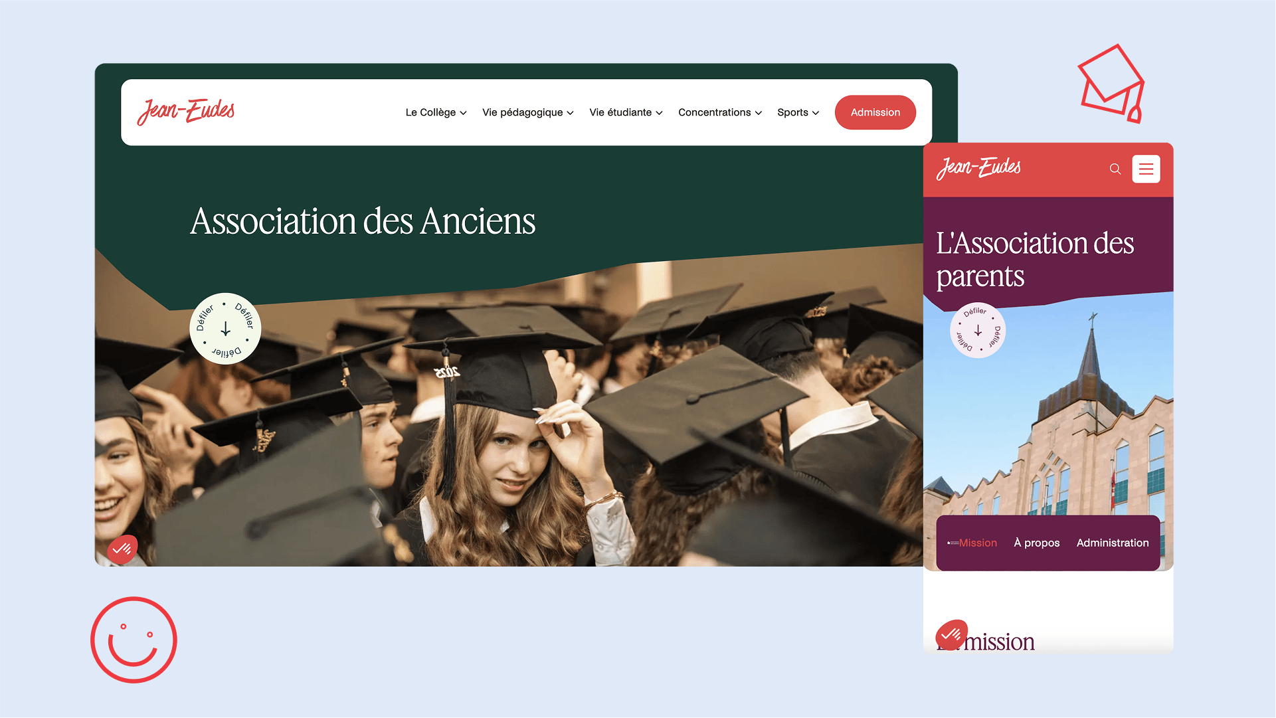Click the red smiley face icon
This screenshot has height=718, width=1276.
(x=134, y=640)
